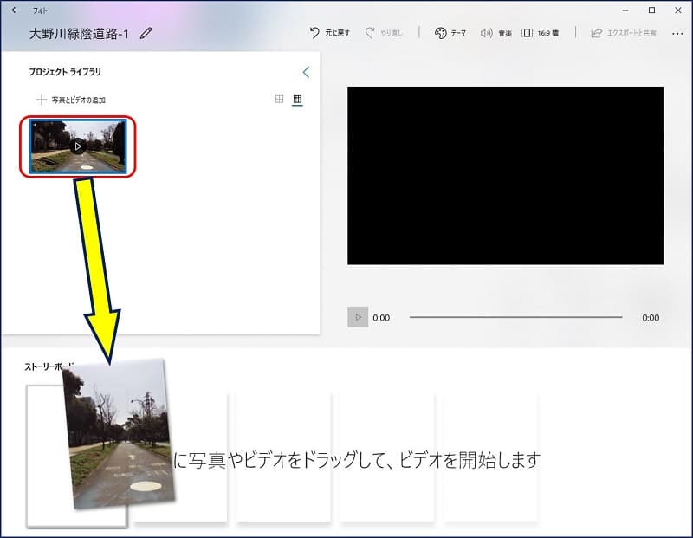Screen dimensions: 693x538
Task: Click the pencil icon to rename the project
Action: (x=146, y=33)
